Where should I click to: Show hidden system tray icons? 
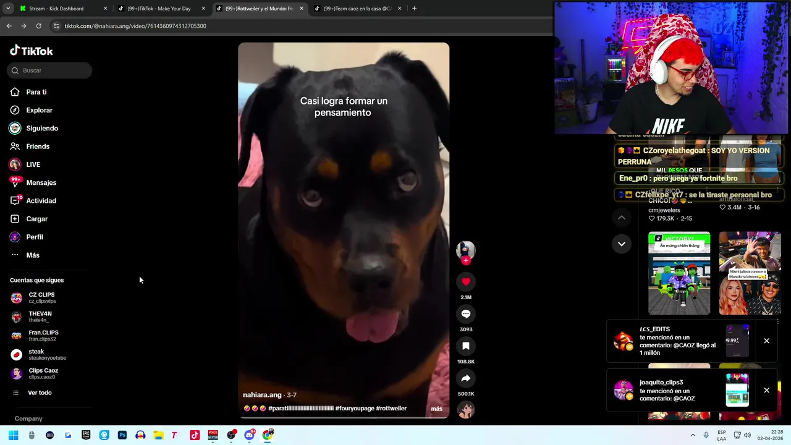click(x=693, y=435)
